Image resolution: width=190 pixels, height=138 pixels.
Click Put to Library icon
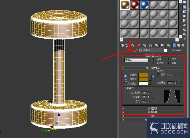(156, 45)
